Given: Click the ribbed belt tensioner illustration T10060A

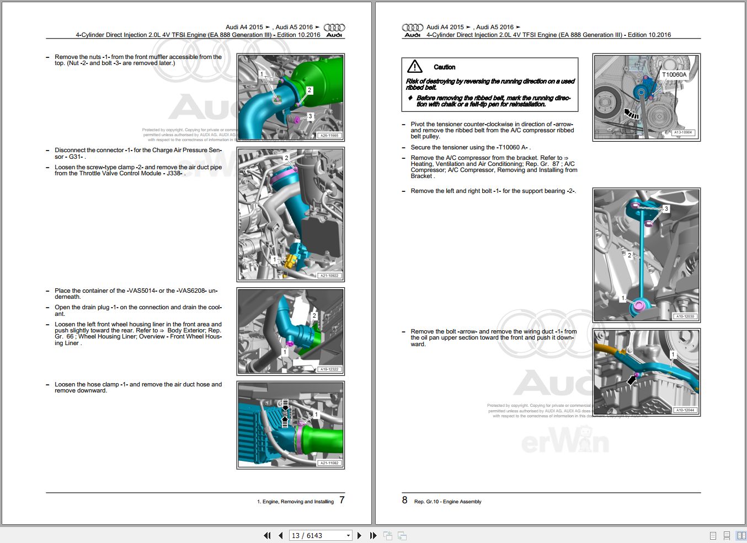Looking at the screenshot, I should [x=647, y=98].
